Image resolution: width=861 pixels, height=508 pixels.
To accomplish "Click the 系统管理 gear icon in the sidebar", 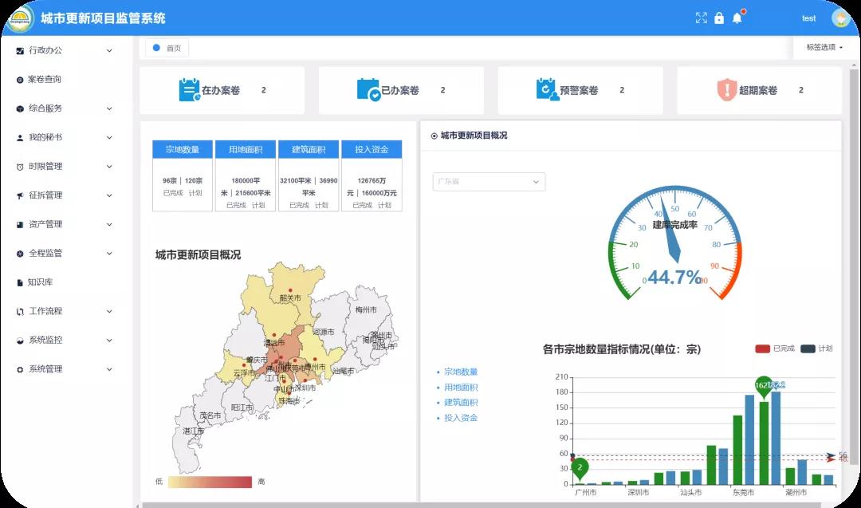I will 20,369.
